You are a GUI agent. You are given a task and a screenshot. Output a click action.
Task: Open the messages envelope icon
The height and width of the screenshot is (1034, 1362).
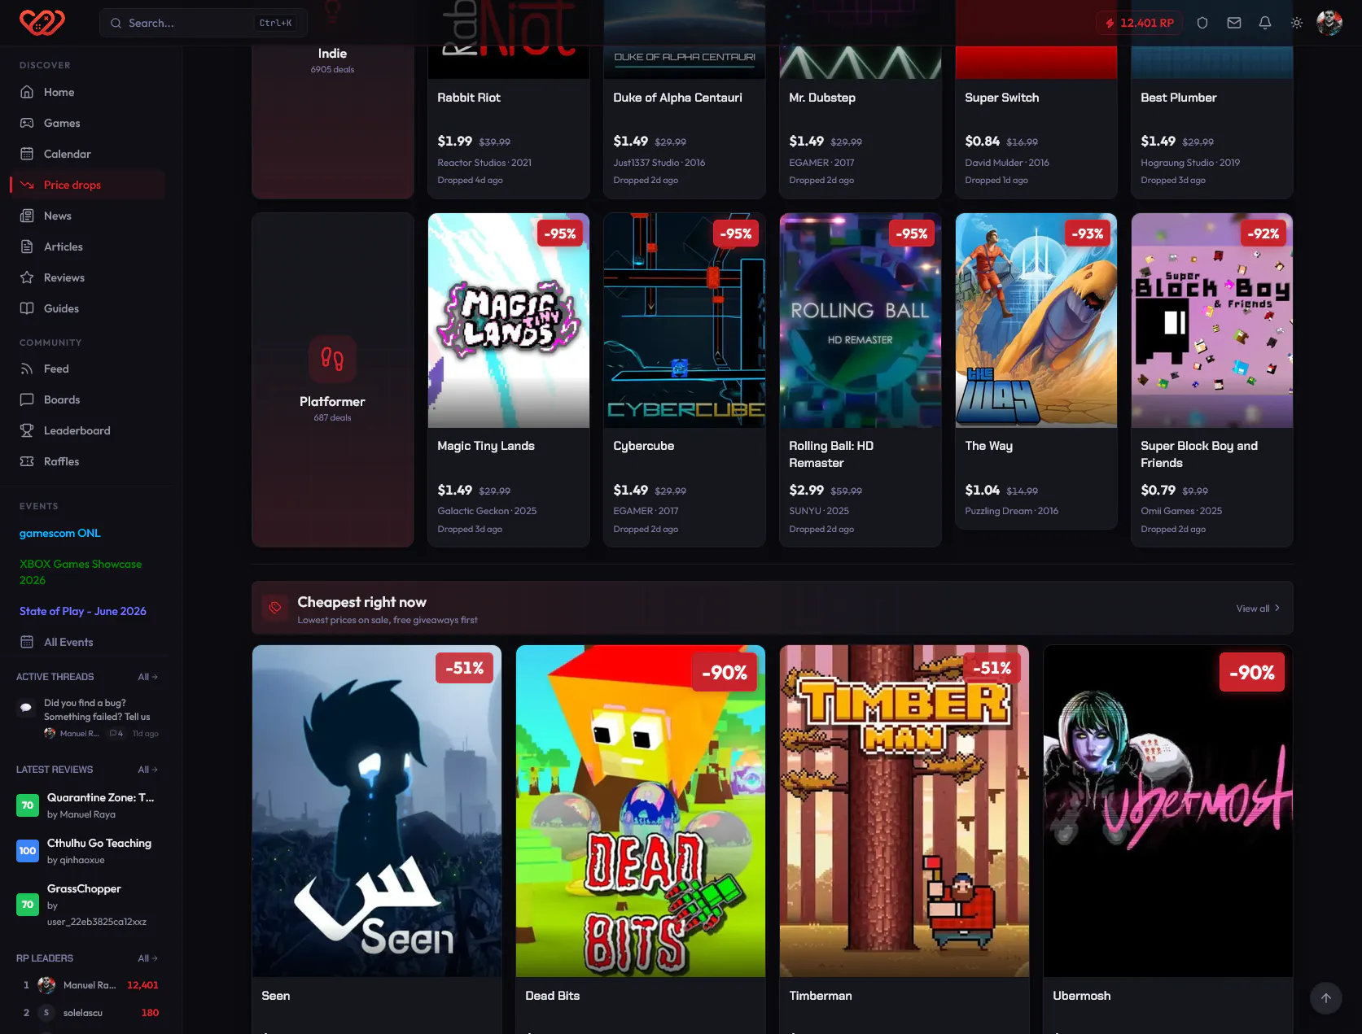coord(1234,23)
